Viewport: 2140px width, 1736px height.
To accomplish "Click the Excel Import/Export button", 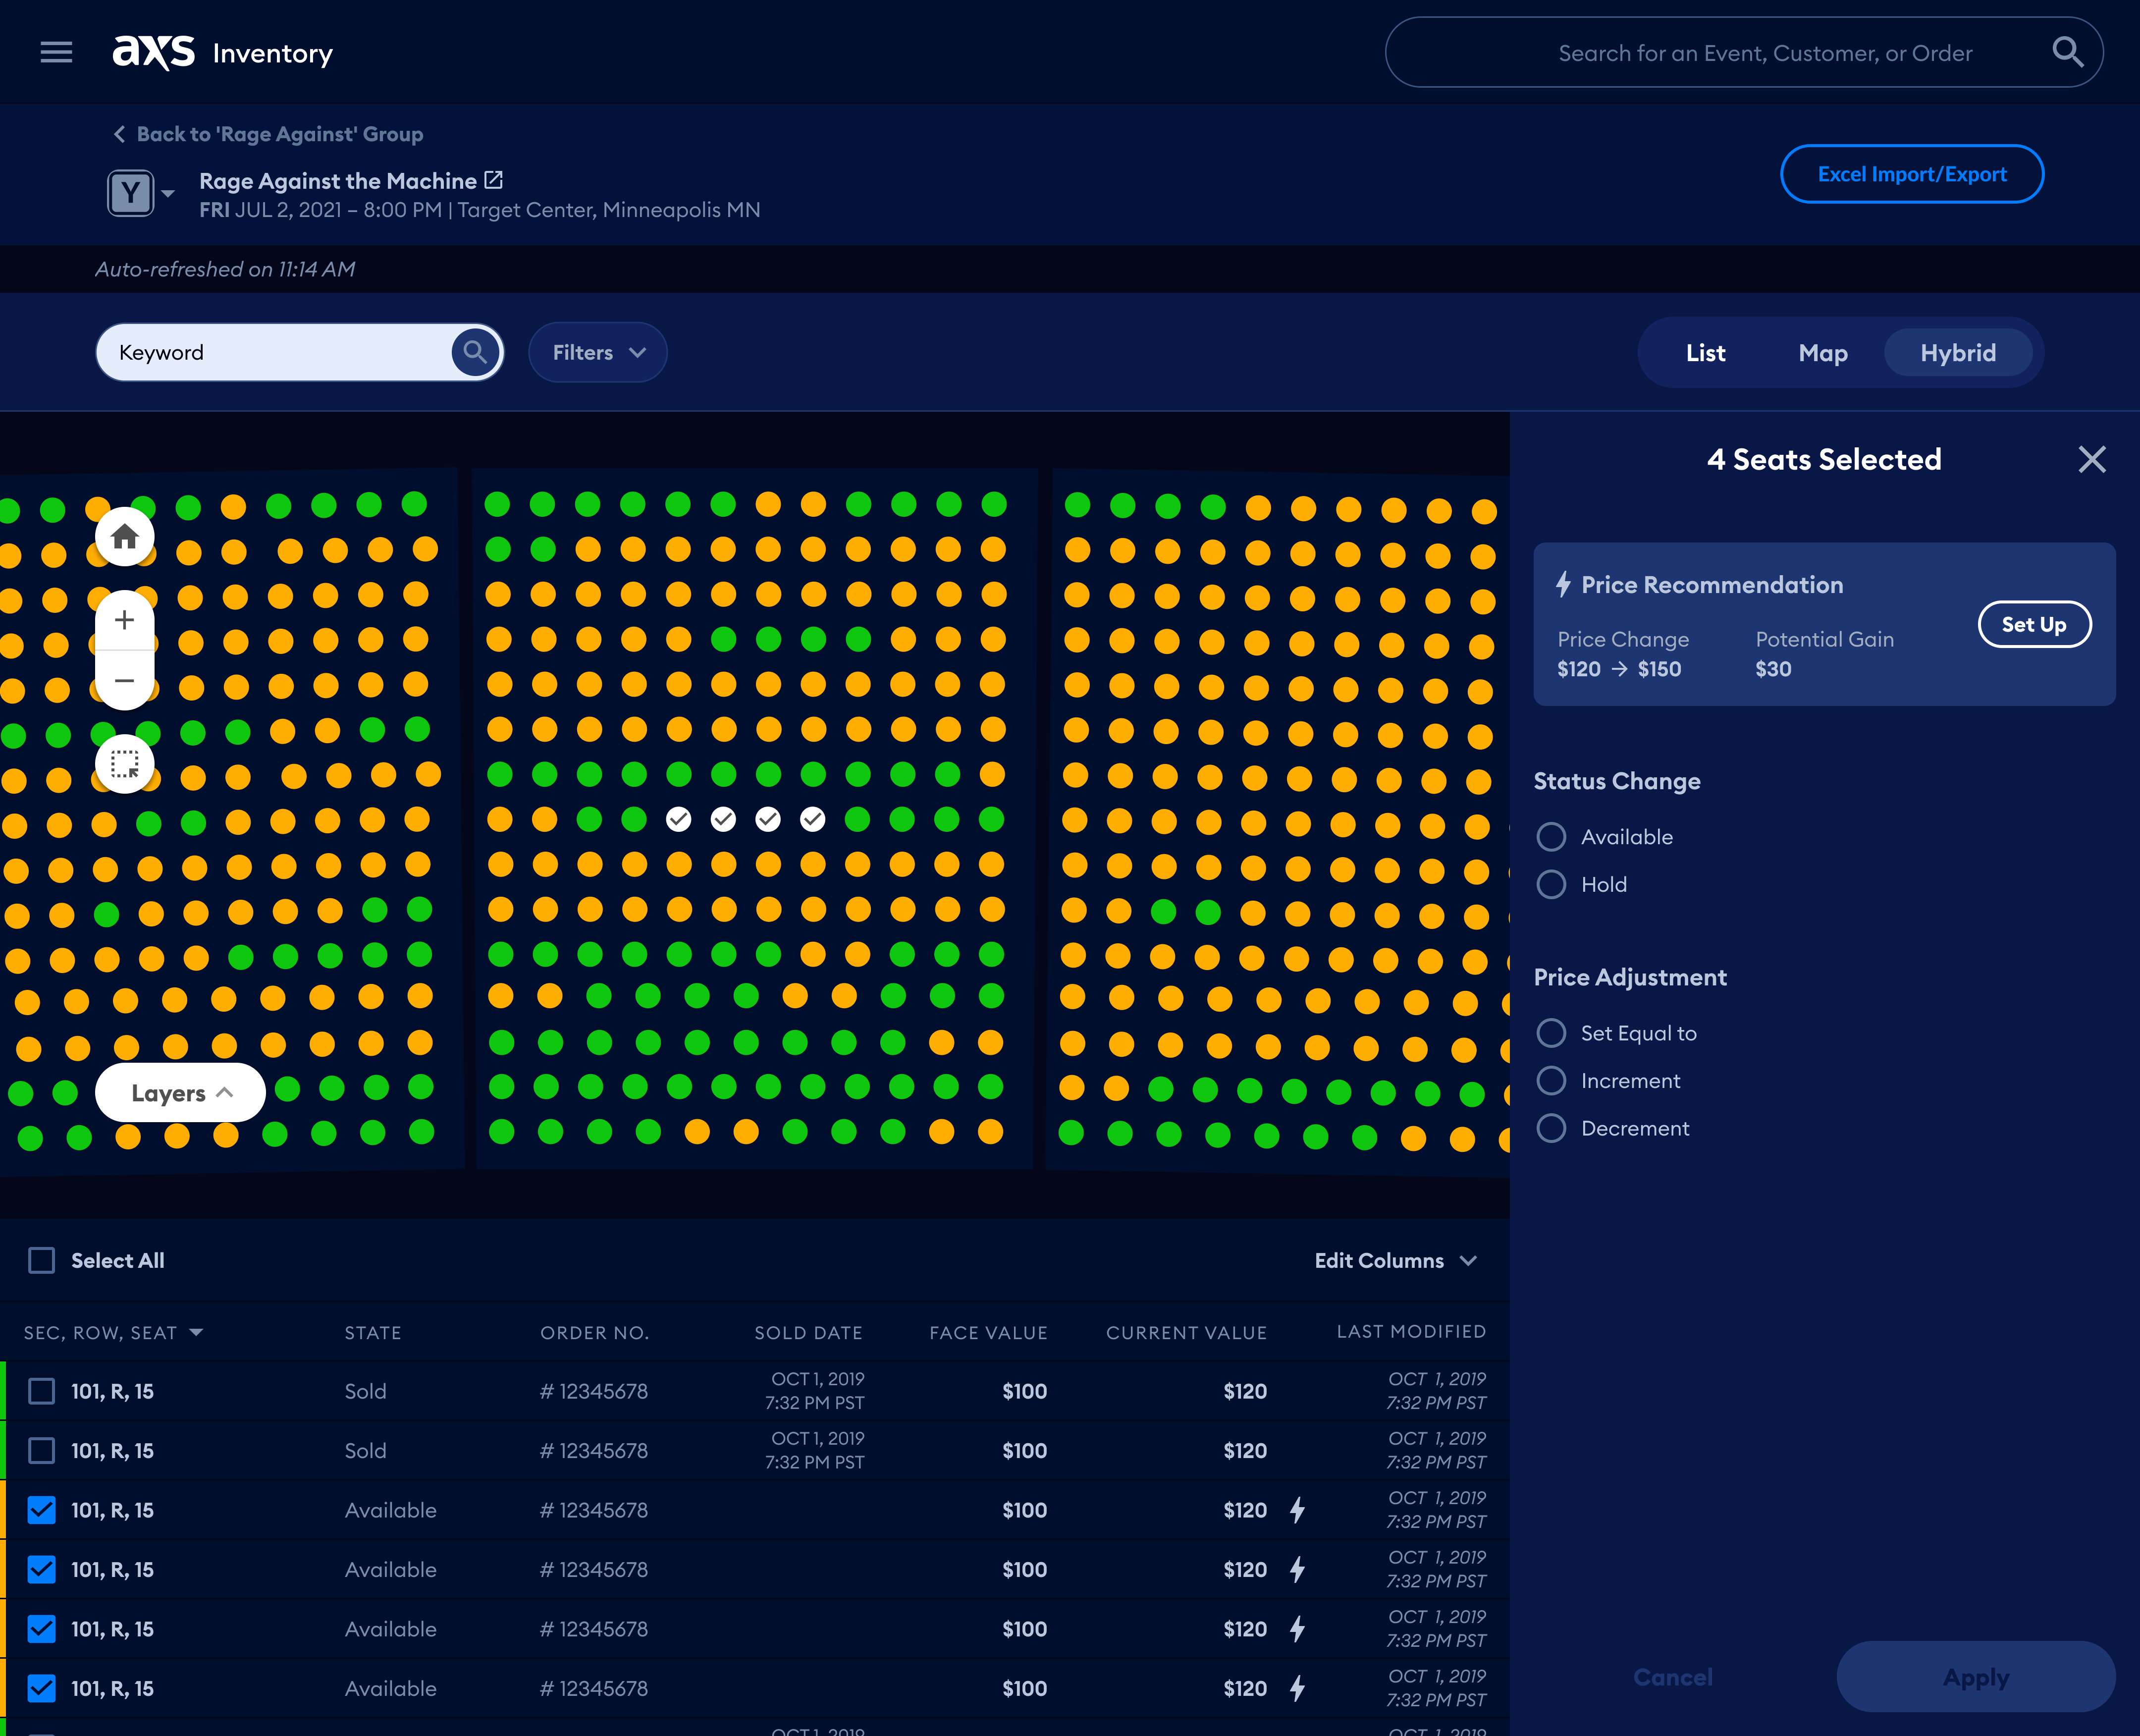I will (x=1911, y=173).
